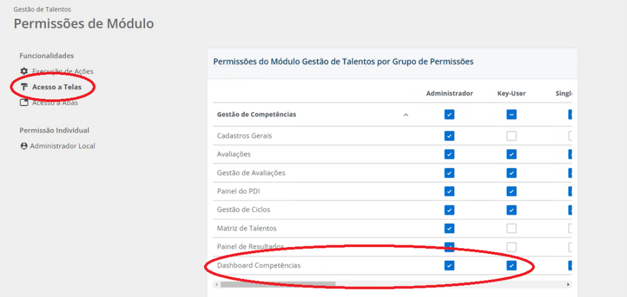
Task: Toggle Key-User checkbox for Gestão de Competências
Action: 511,115
